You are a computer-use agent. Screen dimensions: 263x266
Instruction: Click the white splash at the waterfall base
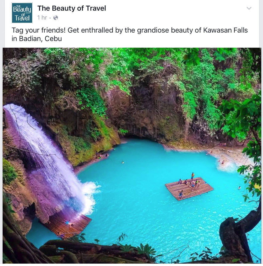coord(90,195)
